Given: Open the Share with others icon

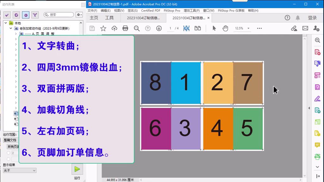Looking at the screenshot, I should point(316,28).
